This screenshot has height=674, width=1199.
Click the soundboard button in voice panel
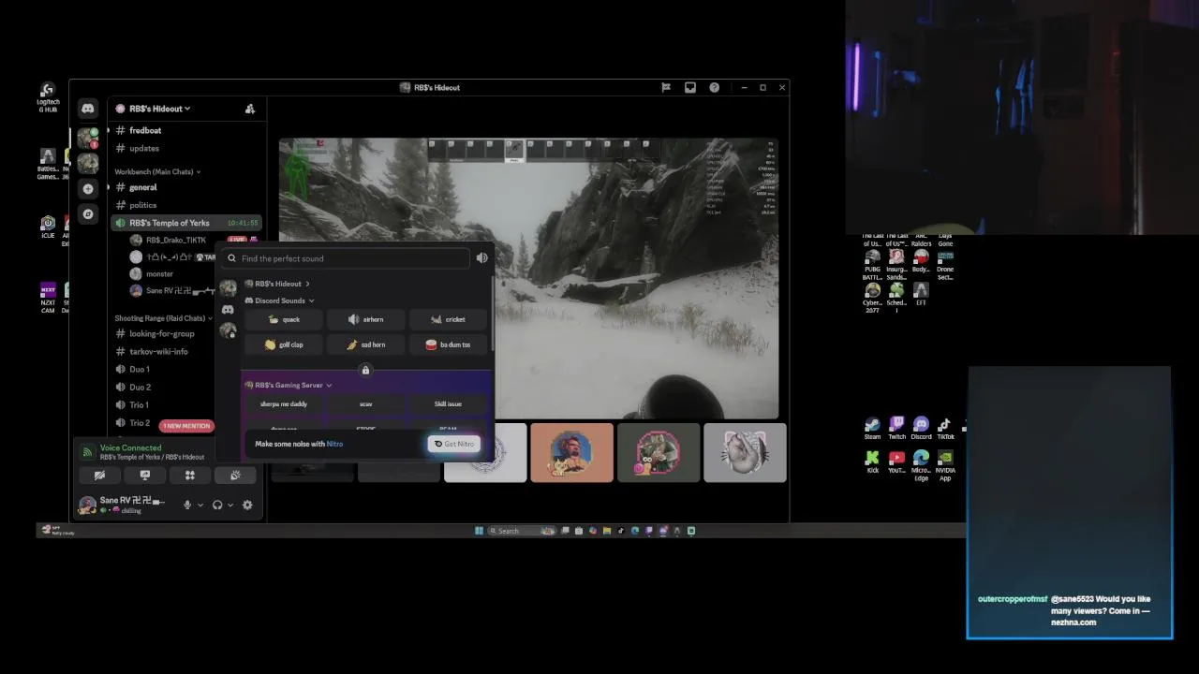click(x=235, y=476)
